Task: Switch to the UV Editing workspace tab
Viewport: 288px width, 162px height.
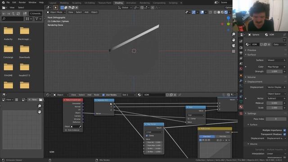Action: pos(90,3)
